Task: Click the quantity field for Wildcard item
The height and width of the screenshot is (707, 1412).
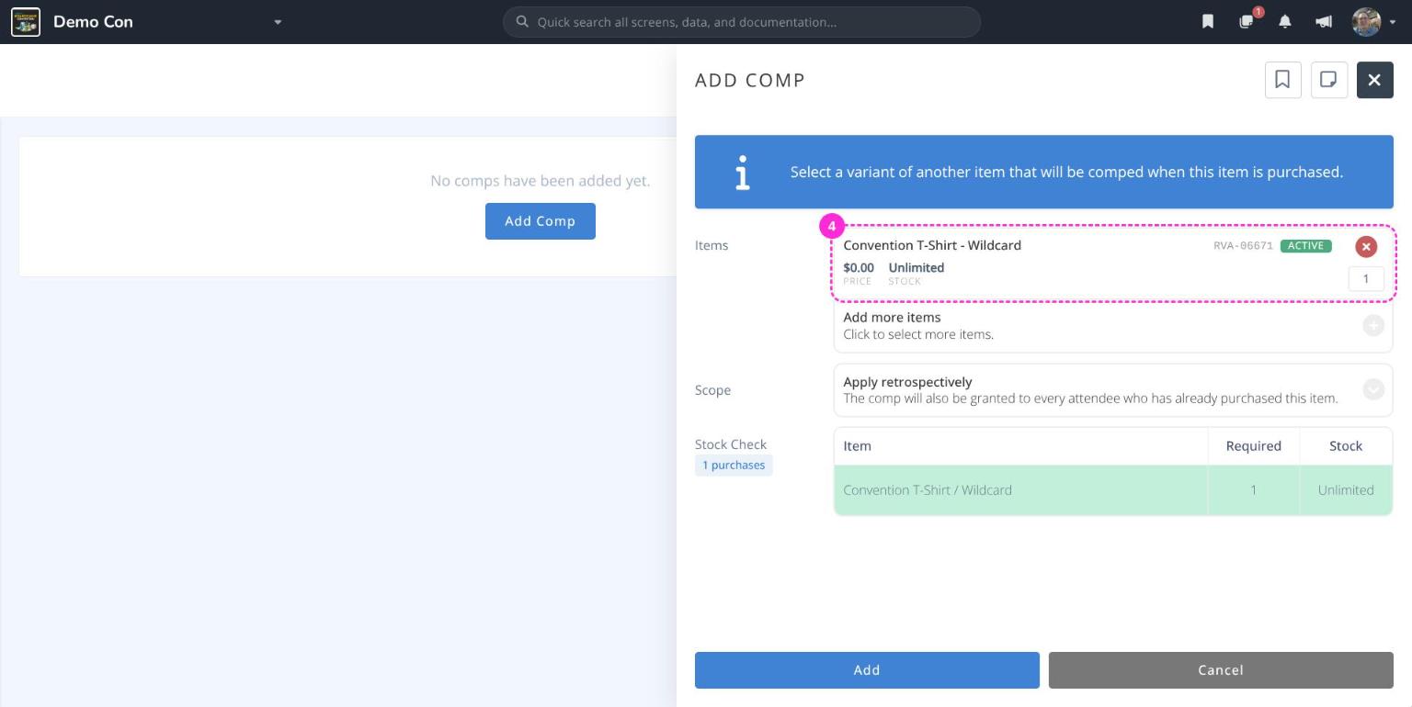Action: click(x=1366, y=278)
